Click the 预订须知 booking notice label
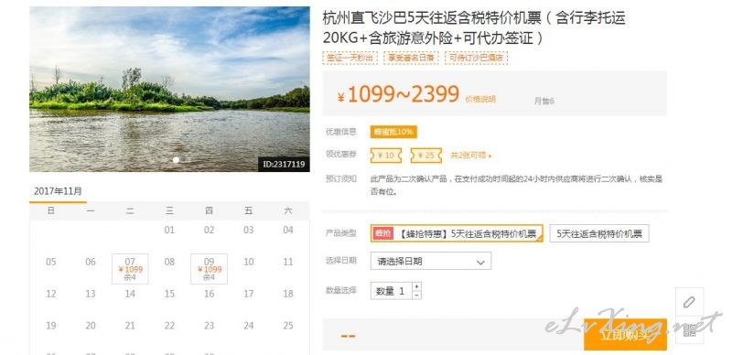The width and height of the screenshot is (732, 355). coord(340,178)
